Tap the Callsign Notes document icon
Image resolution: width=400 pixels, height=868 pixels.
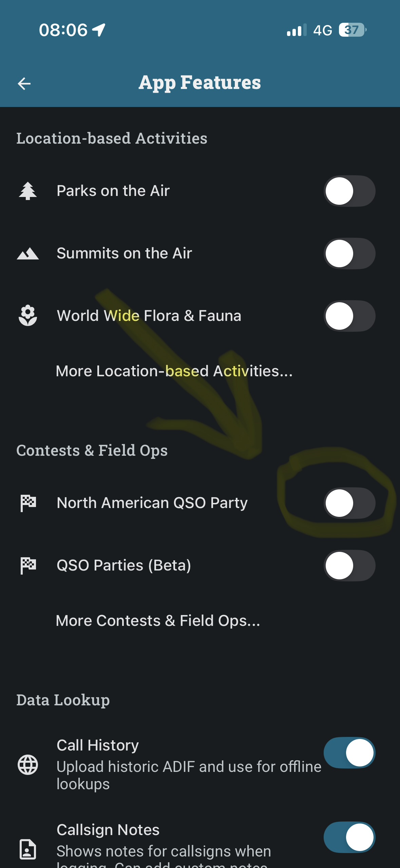tap(28, 849)
